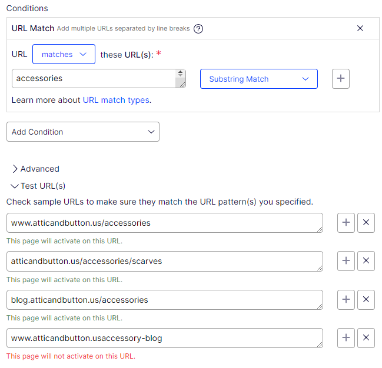Click the stepper arrows in accessories field
The height and width of the screenshot is (368, 382).
tap(180, 75)
